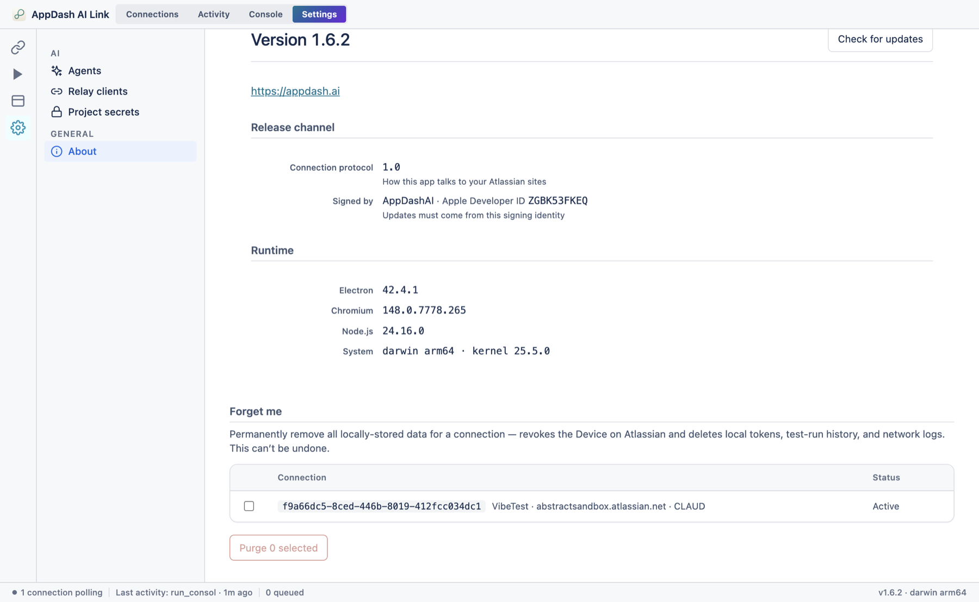The width and height of the screenshot is (979, 602).
Task: Click the chain icon beside Relay clients
Action: (57, 91)
